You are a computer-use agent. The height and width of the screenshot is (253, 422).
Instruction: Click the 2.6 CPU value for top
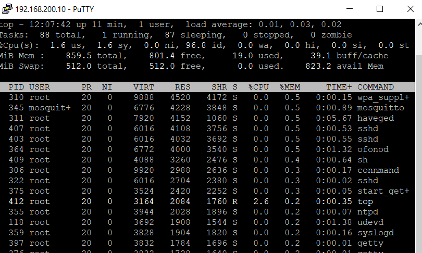click(x=261, y=201)
